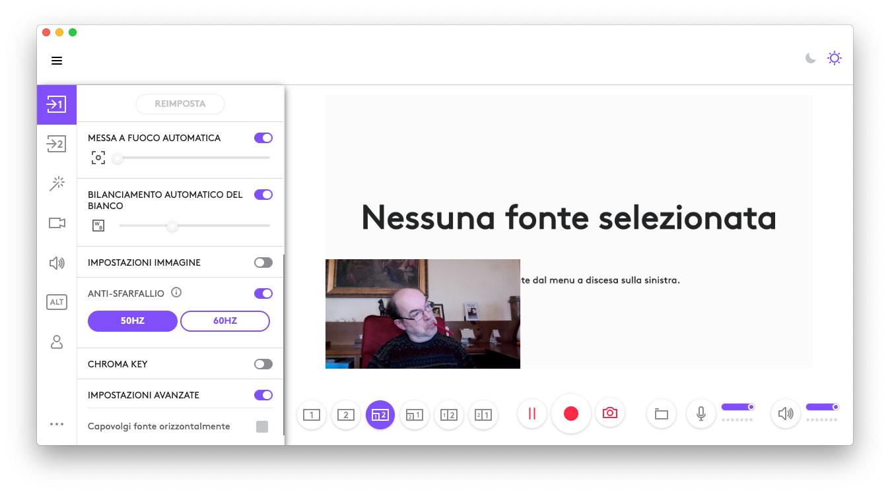Switch to dark mode moon icon
Screen dimensions: 890x494
coord(811,59)
